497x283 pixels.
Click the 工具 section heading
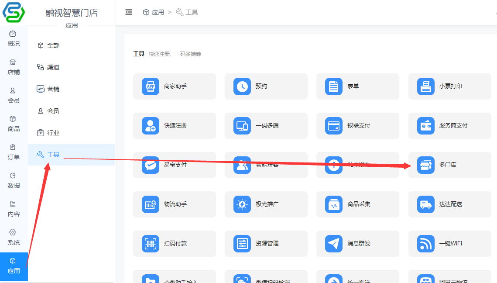(x=138, y=54)
